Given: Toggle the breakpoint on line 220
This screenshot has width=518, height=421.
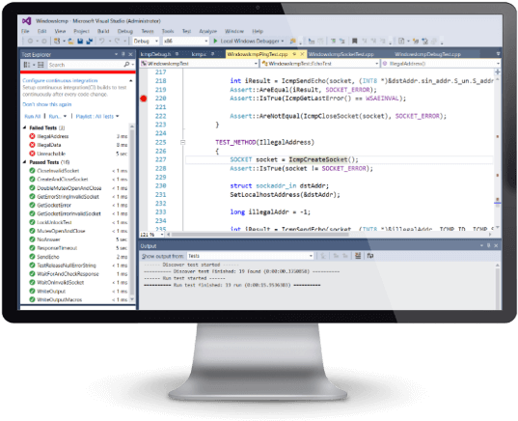Looking at the screenshot, I should coord(144,98).
